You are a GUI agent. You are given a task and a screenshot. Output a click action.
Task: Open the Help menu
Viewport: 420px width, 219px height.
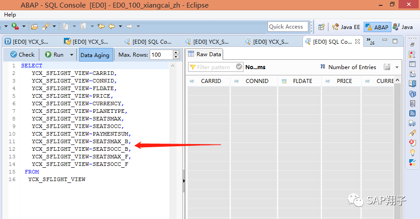pos(10,14)
